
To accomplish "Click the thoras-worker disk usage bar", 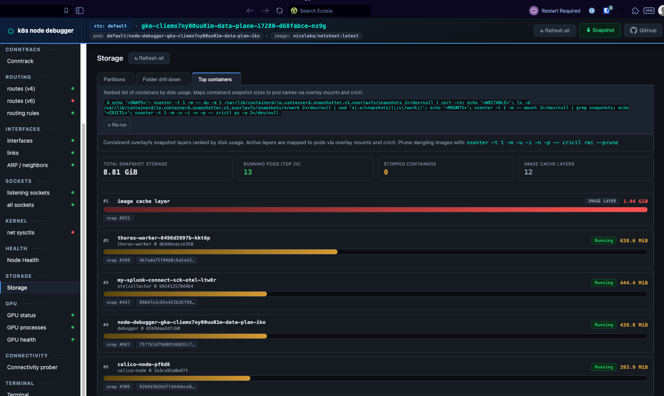I will pyautogui.click(x=375, y=252).
